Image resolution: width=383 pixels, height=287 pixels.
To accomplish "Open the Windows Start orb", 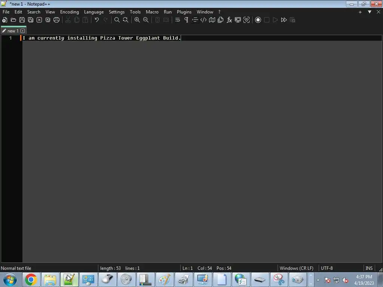I will tap(10, 280).
